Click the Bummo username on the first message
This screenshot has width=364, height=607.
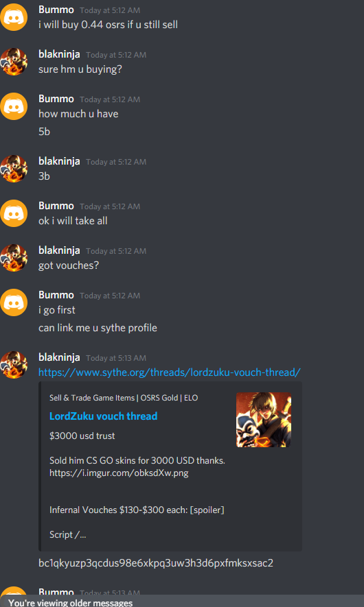coord(56,10)
